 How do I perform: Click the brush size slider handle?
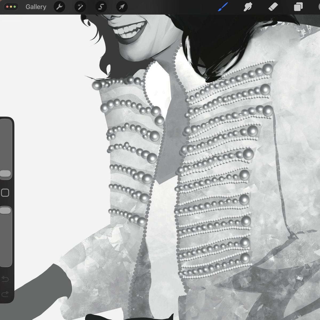coord(5,174)
